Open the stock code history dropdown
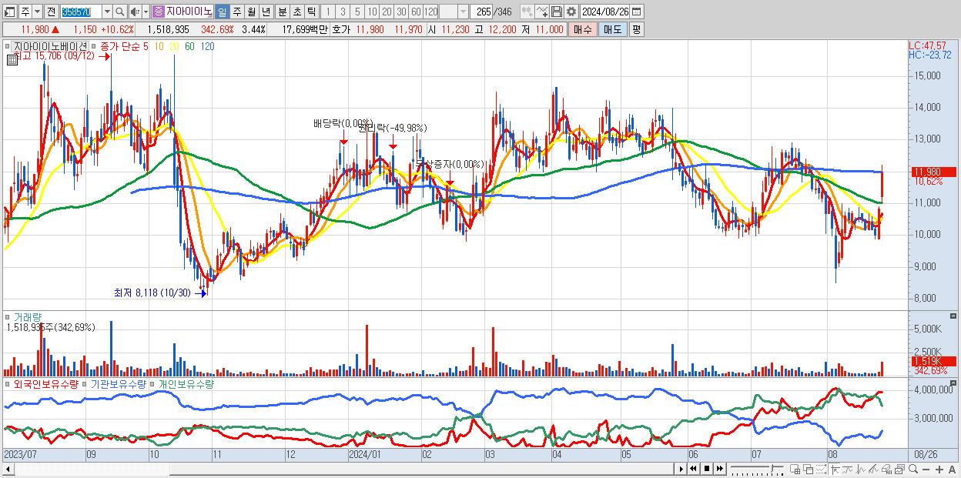The width and height of the screenshot is (961, 478). (107, 12)
